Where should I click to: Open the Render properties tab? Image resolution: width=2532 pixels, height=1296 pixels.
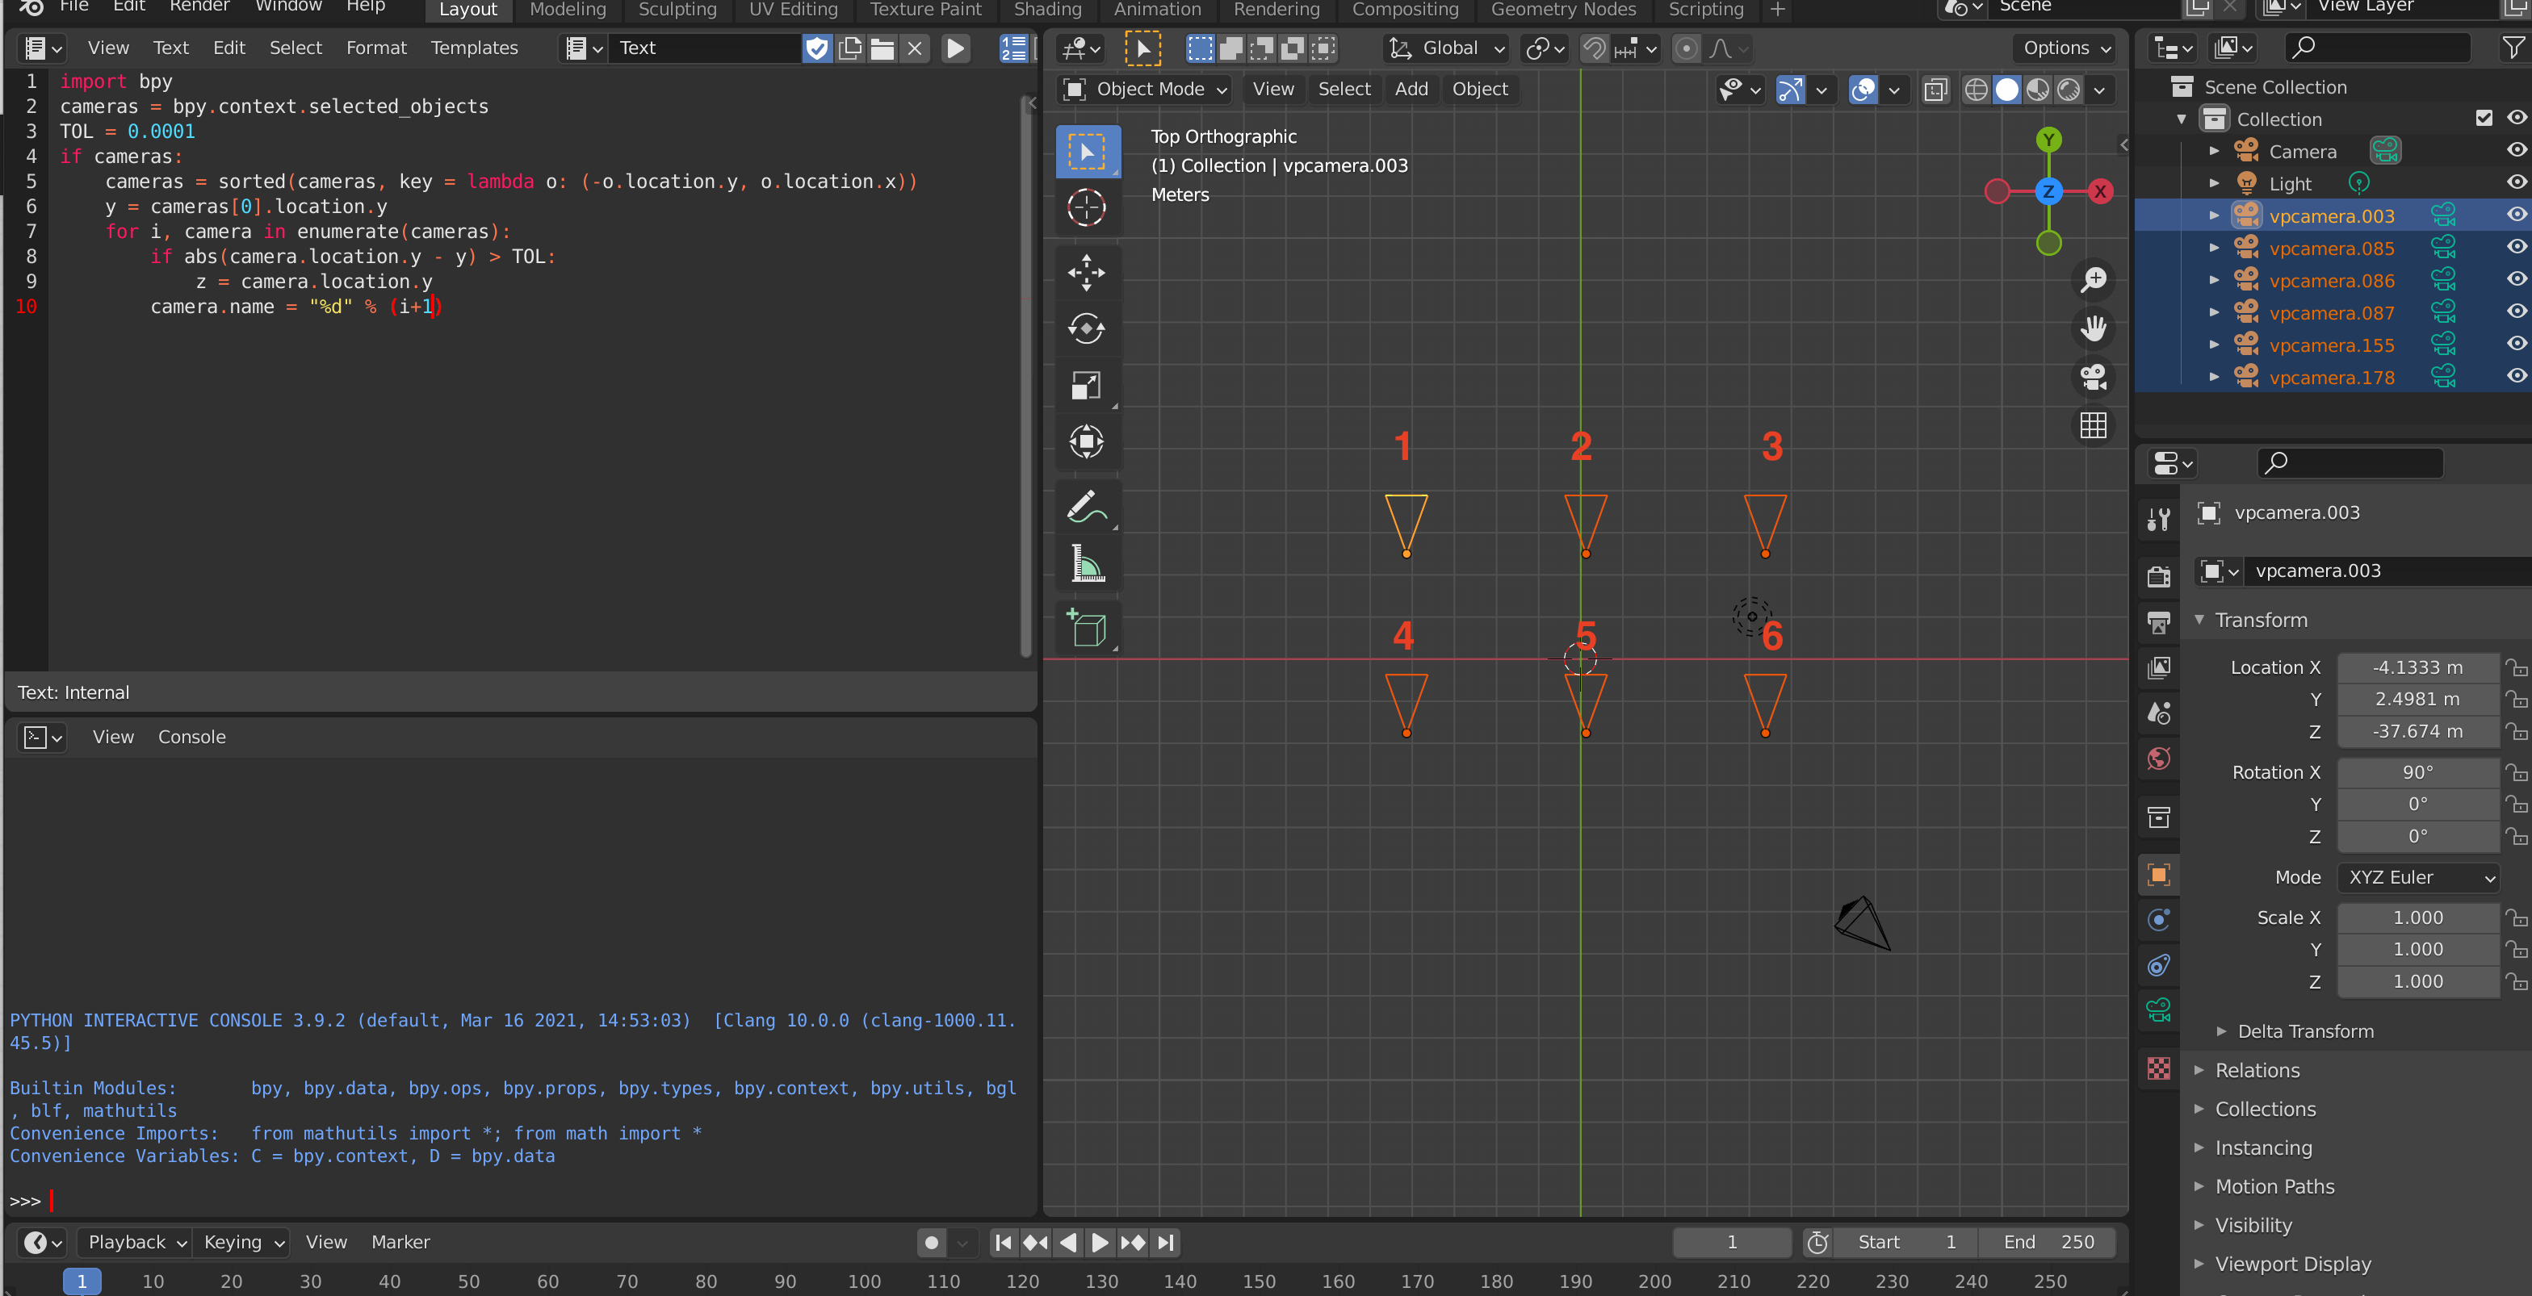tap(2160, 577)
